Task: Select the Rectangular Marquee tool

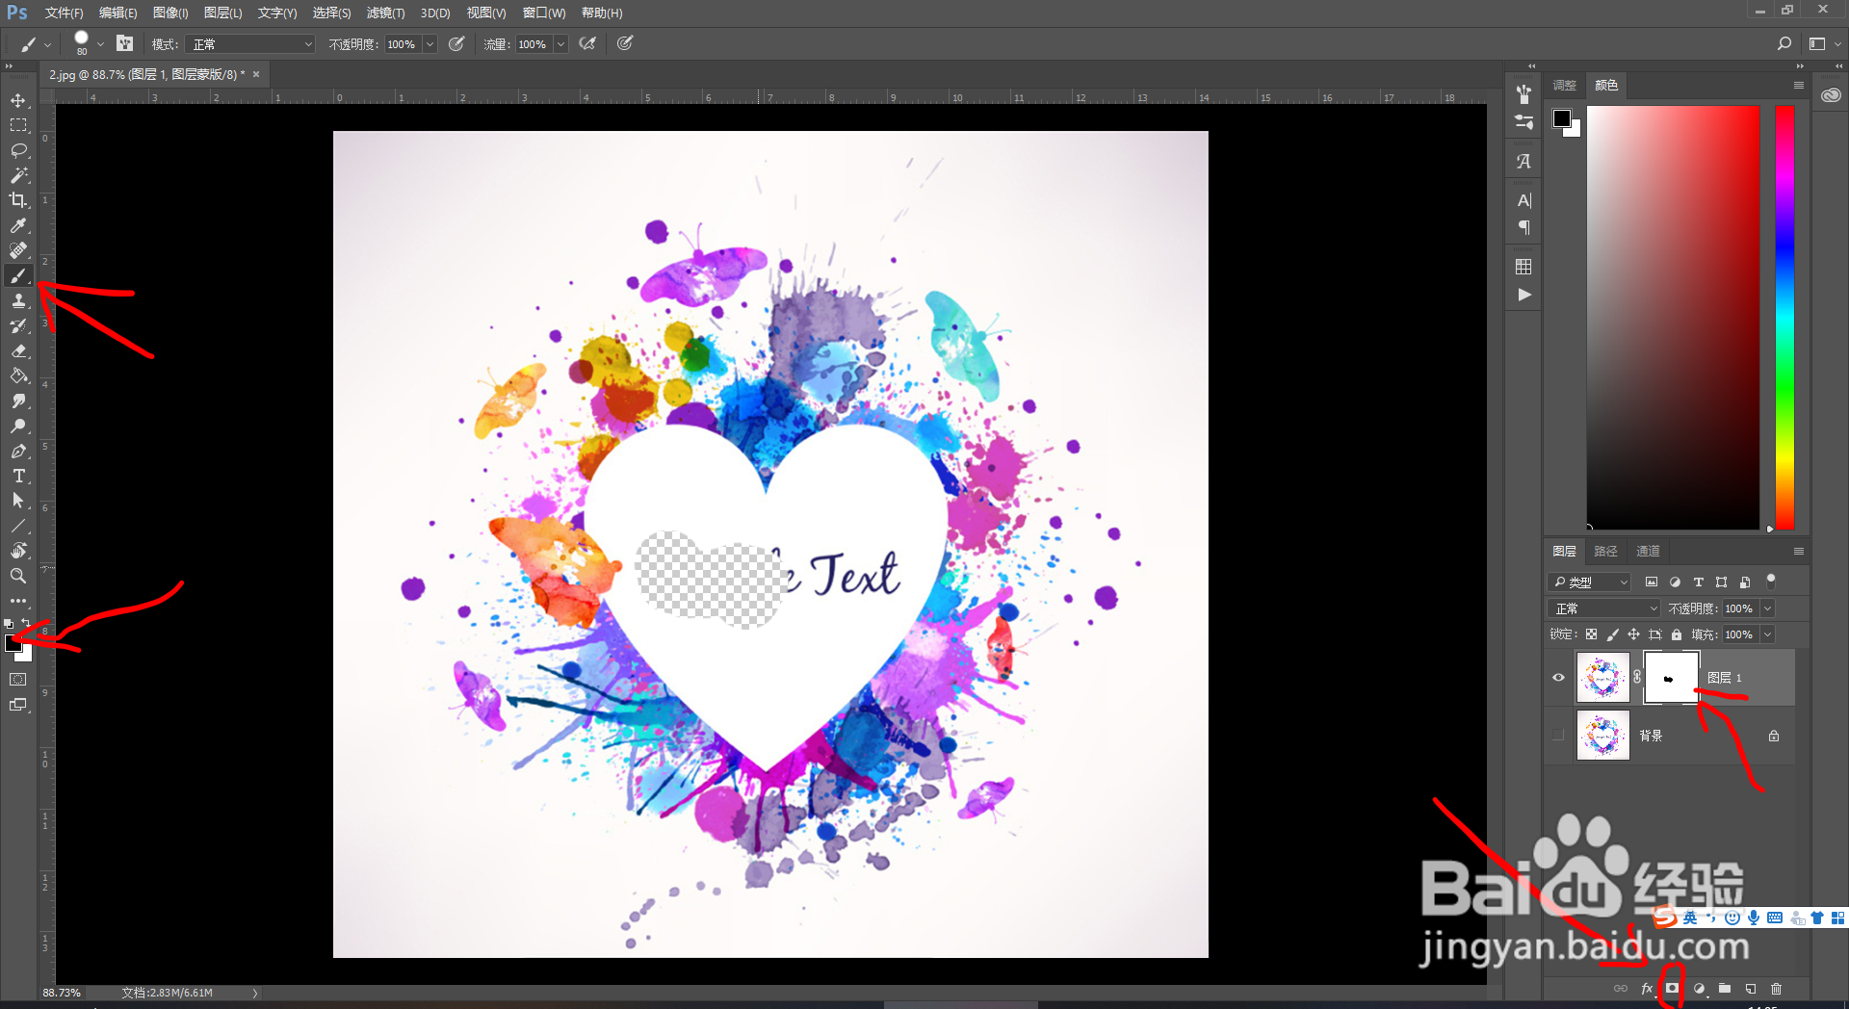Action: (18, 125)
